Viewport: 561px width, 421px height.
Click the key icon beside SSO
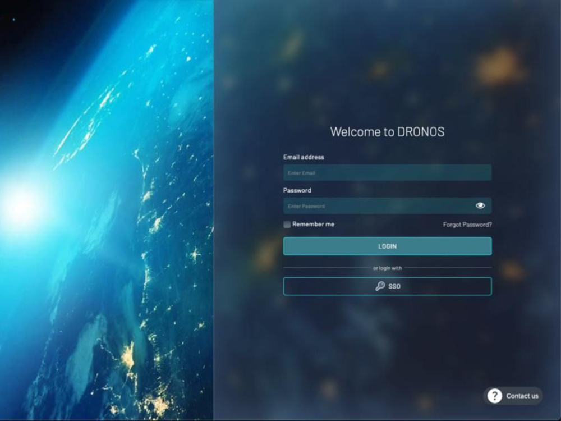[x=380, y=286]
